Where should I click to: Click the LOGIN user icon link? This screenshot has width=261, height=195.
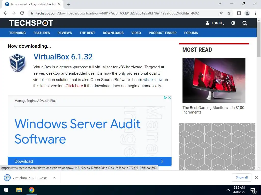(x=215, y=23)
